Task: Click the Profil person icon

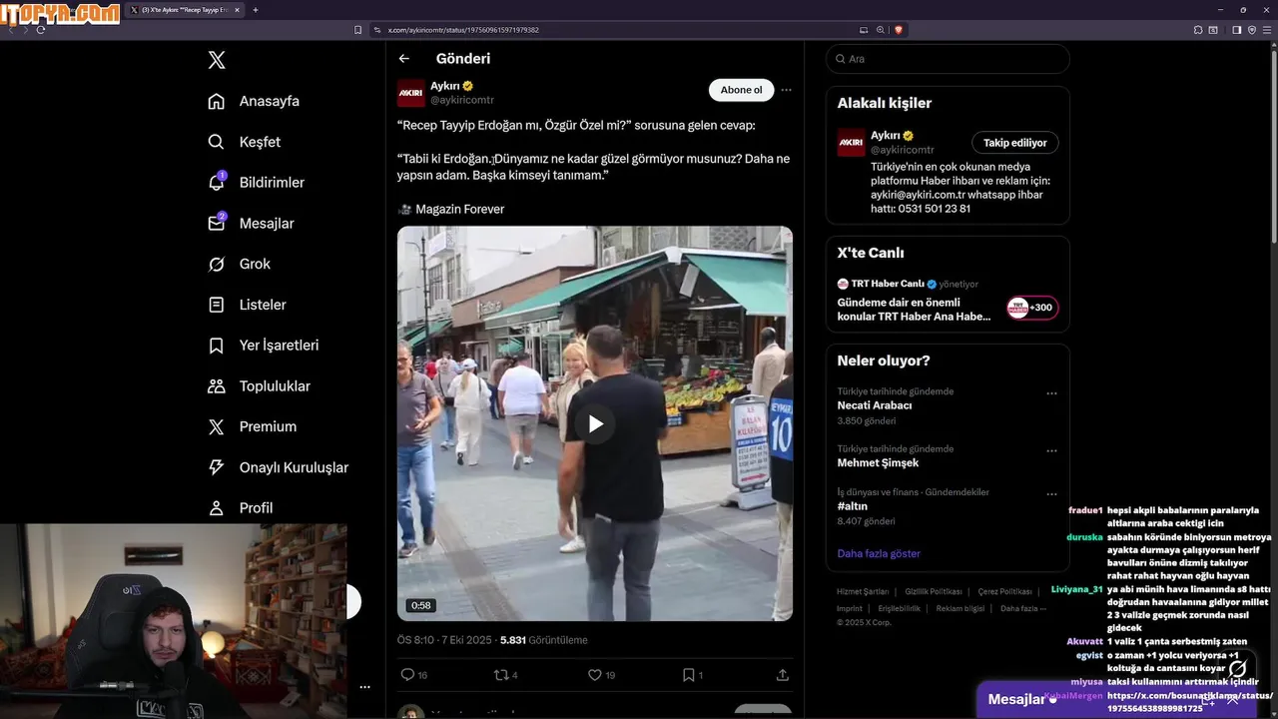Action: click(x=216, y=508)
